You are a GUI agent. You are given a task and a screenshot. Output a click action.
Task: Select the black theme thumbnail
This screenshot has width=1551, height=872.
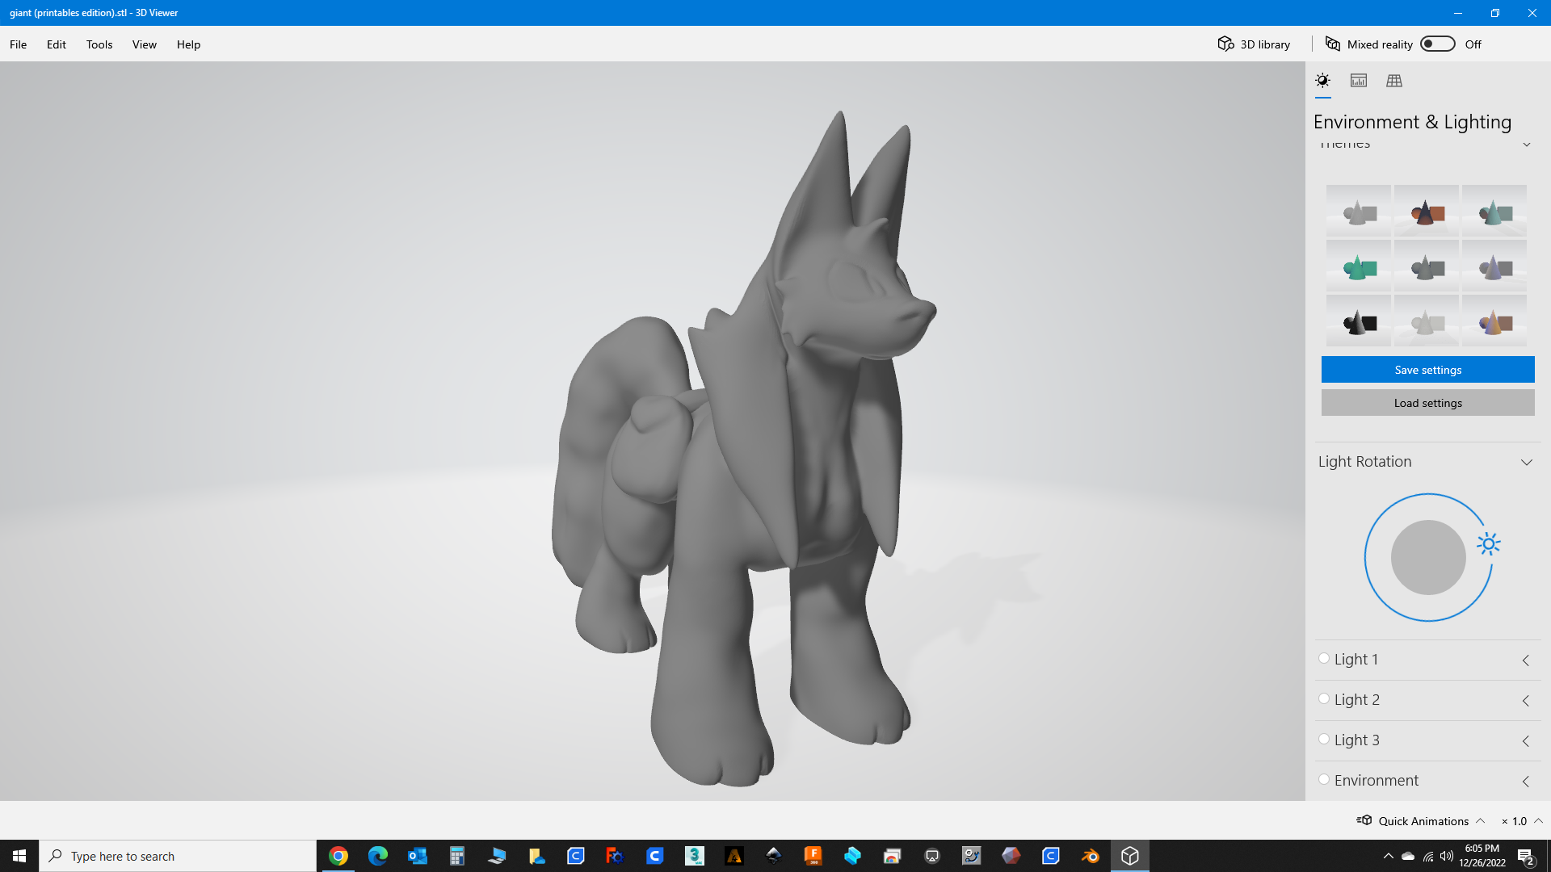pyautogui.click(x=1359, y=321)
